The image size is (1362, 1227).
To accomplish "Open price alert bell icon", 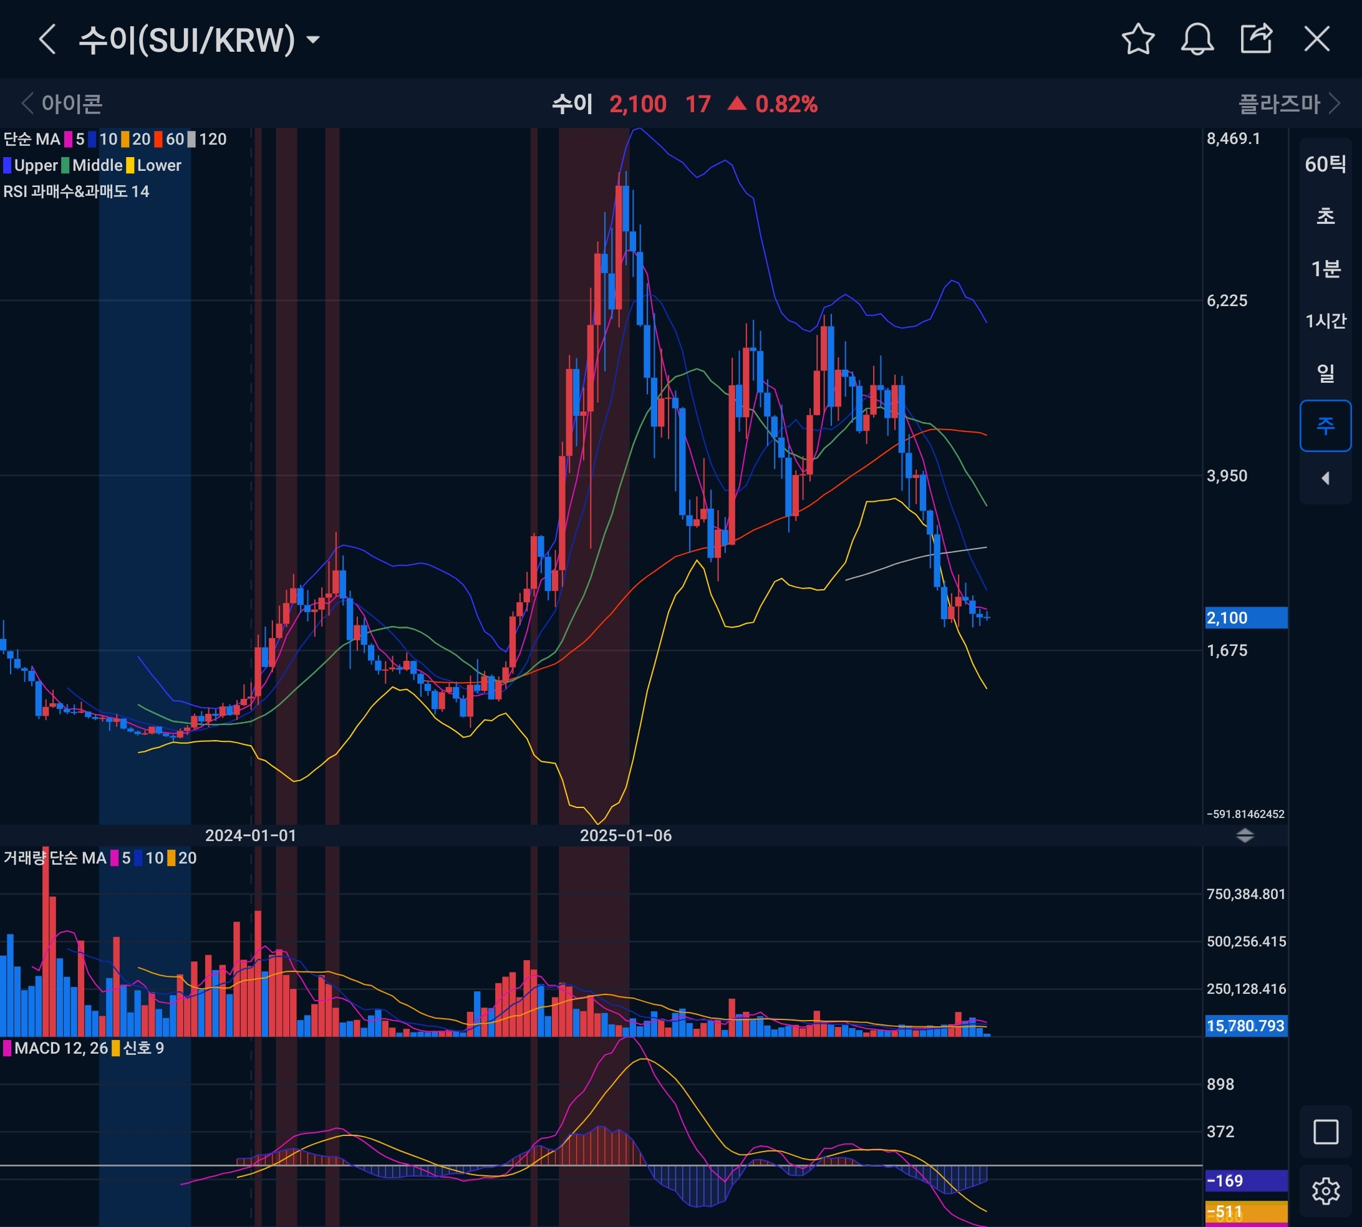I will tap(1197, 39).
